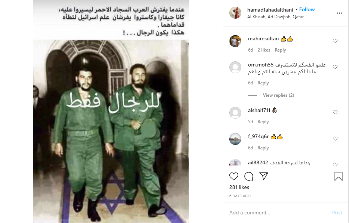This screenshot has width=349, height=223.
Task: Like f_974q6r's comment heart
Action: (335, 139)
